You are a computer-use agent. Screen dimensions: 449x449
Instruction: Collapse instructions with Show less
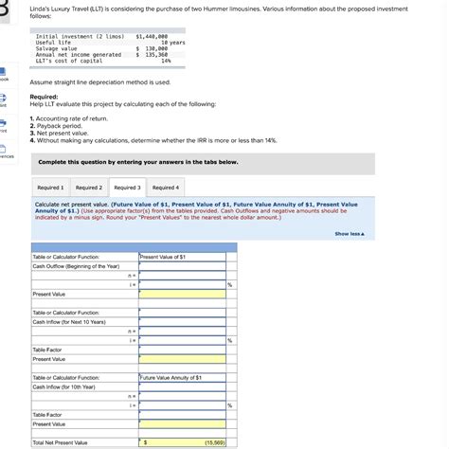350,234
